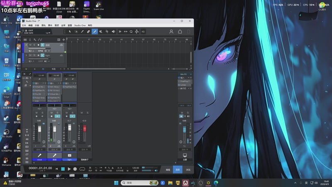Open the second menu in the menubar
Viewport: 332px width, 187px height.
click(30, 25)
